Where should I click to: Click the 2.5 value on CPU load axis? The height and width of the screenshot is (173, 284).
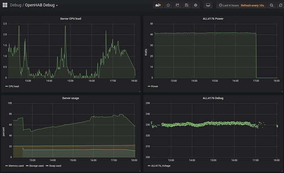[5, 24]
